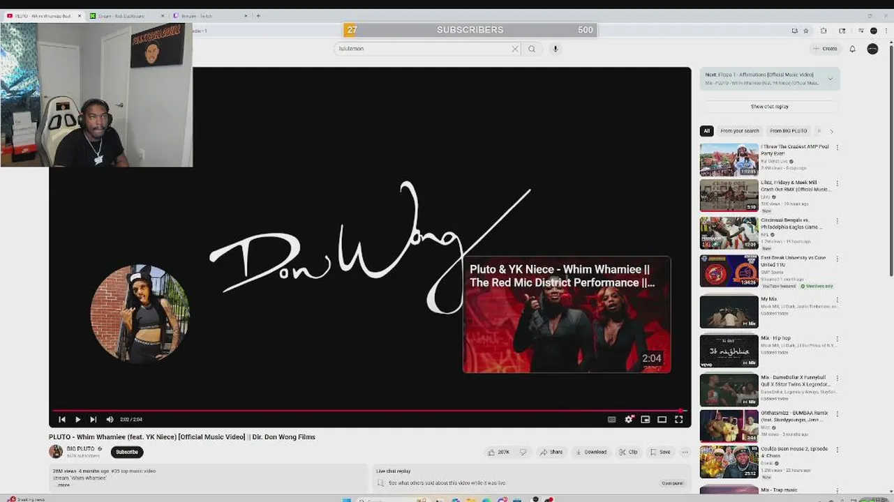Run search with magnifier icon
894x502 pixels.
[x=532, y=49]
